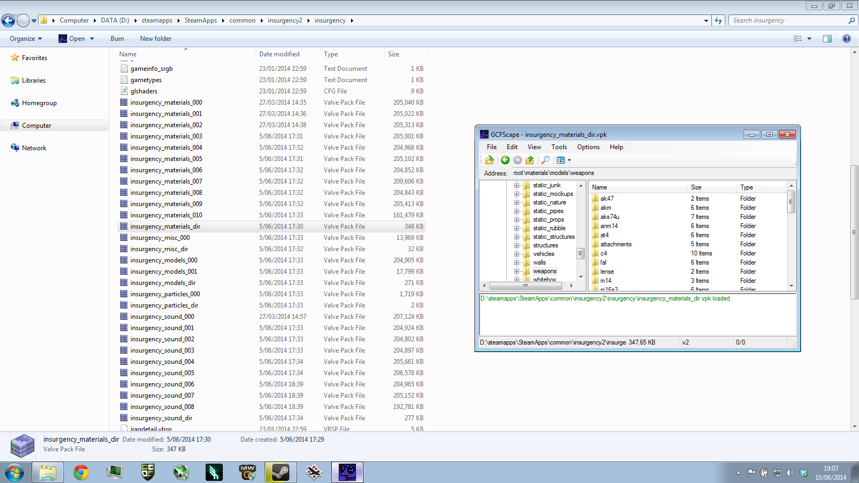Viewport: 859px width, 483px height.
Task: Click the Dropbox tray icon
Action: 803,473
